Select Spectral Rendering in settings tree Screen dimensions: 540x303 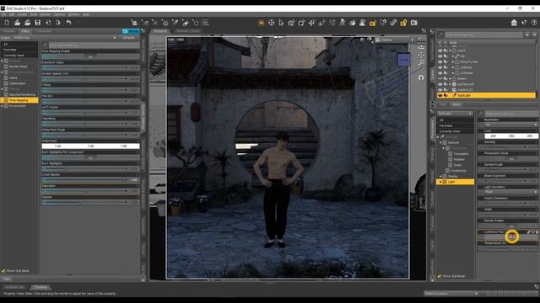[x=22, y=94]
